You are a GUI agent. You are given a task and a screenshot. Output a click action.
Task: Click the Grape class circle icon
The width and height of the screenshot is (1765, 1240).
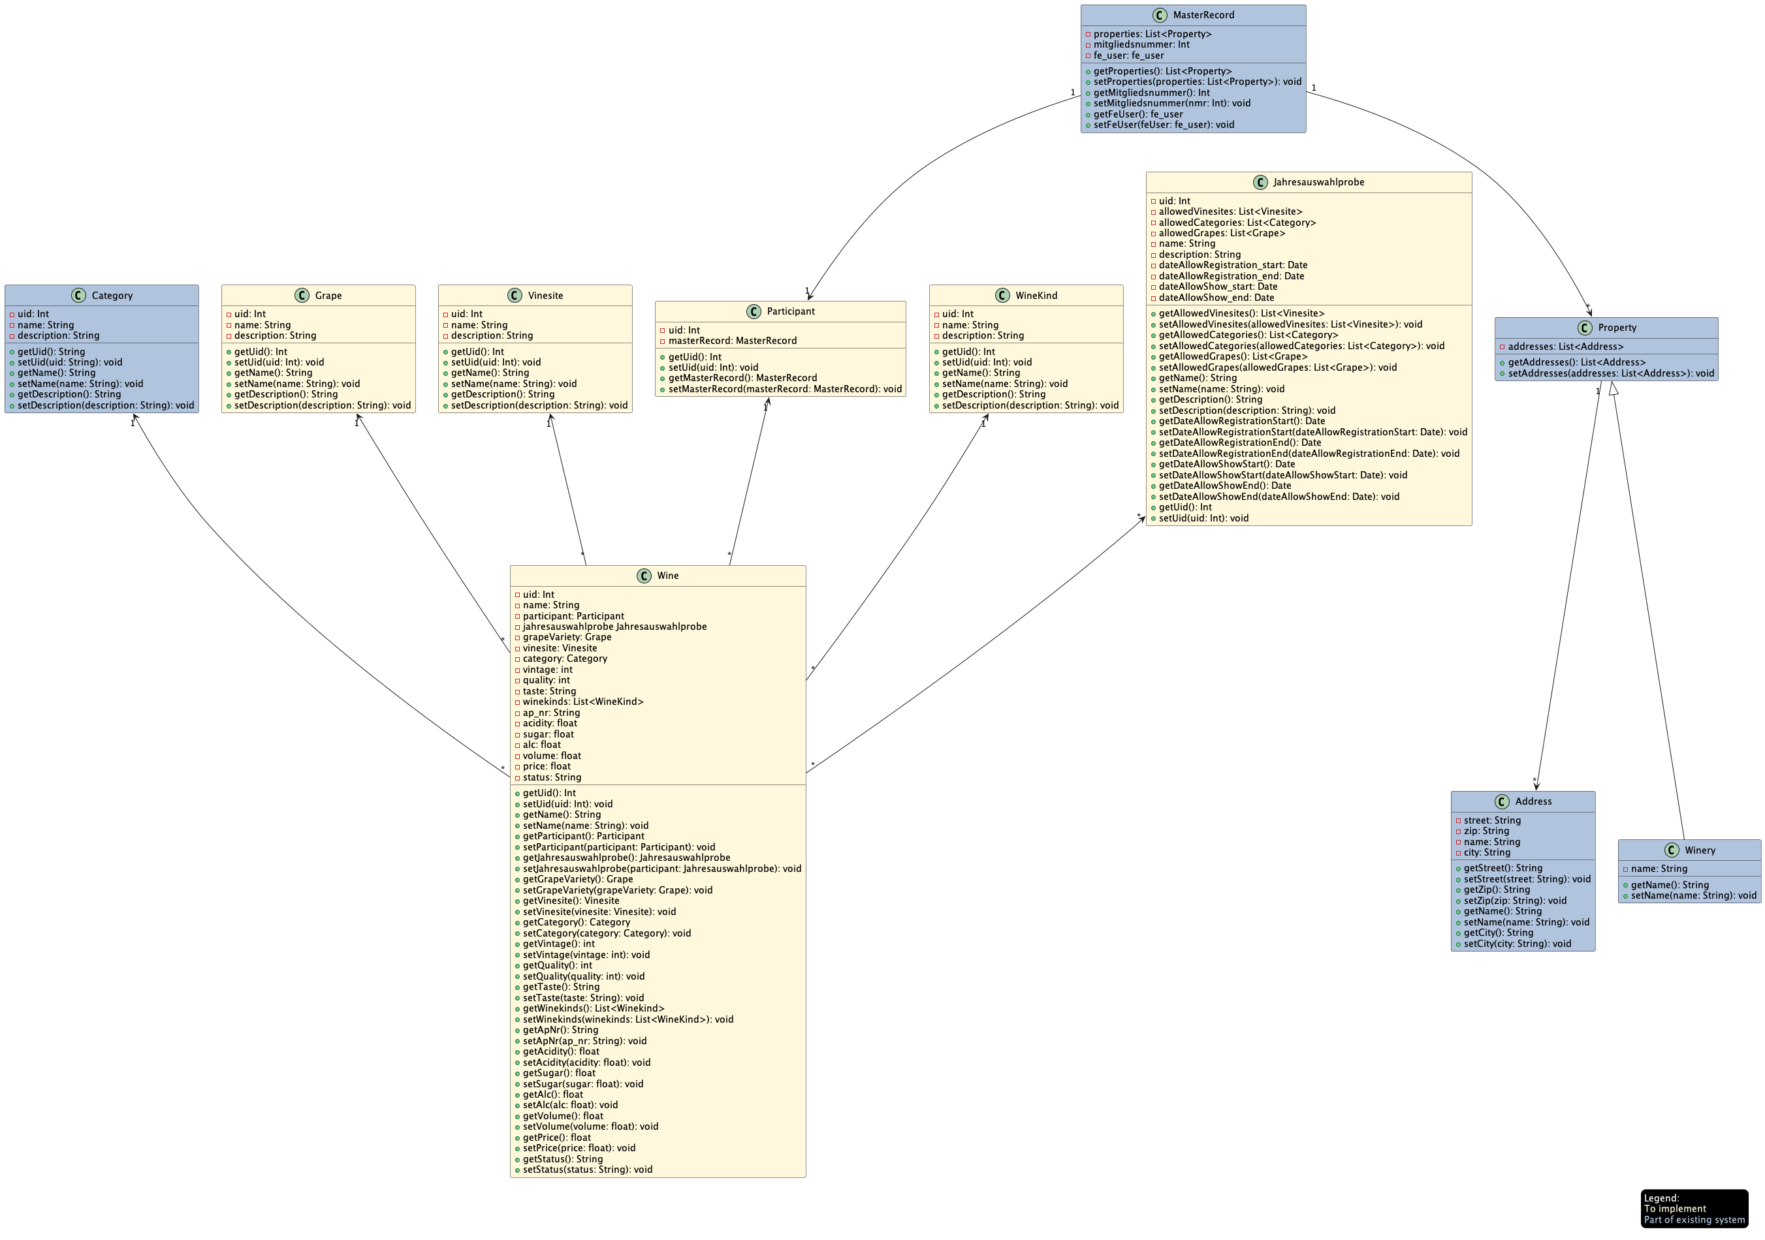coord(301,296)
